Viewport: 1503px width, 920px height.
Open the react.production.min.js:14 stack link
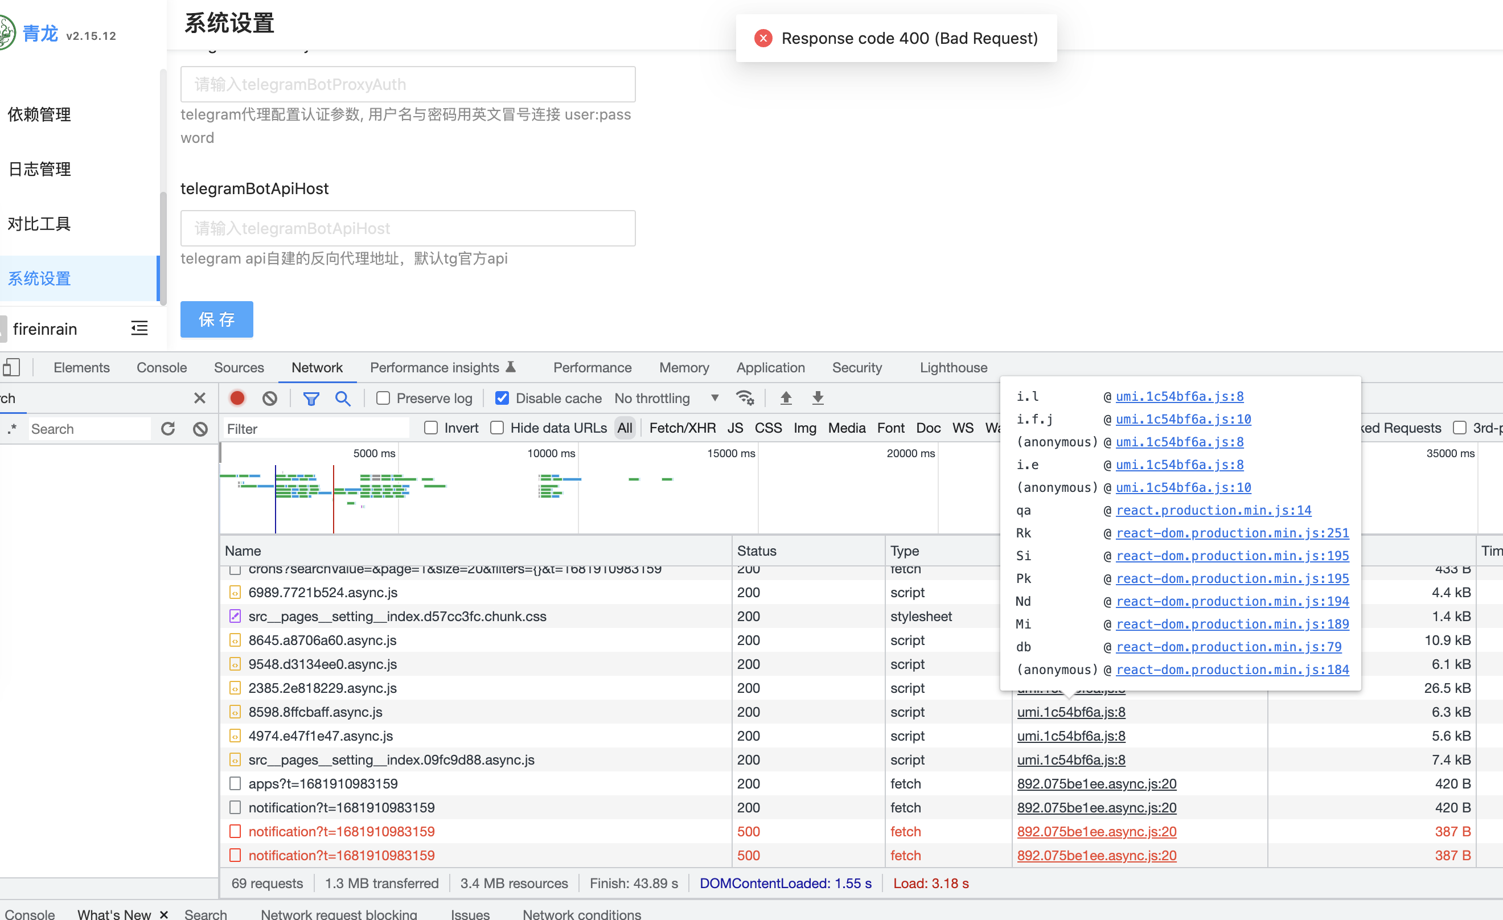click(1213, 511)
